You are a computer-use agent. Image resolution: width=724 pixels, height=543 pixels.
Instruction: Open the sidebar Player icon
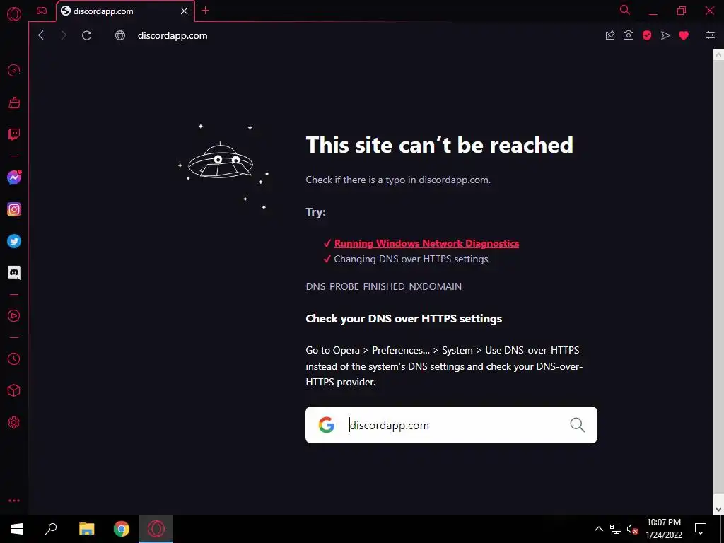tap(14, 316)
